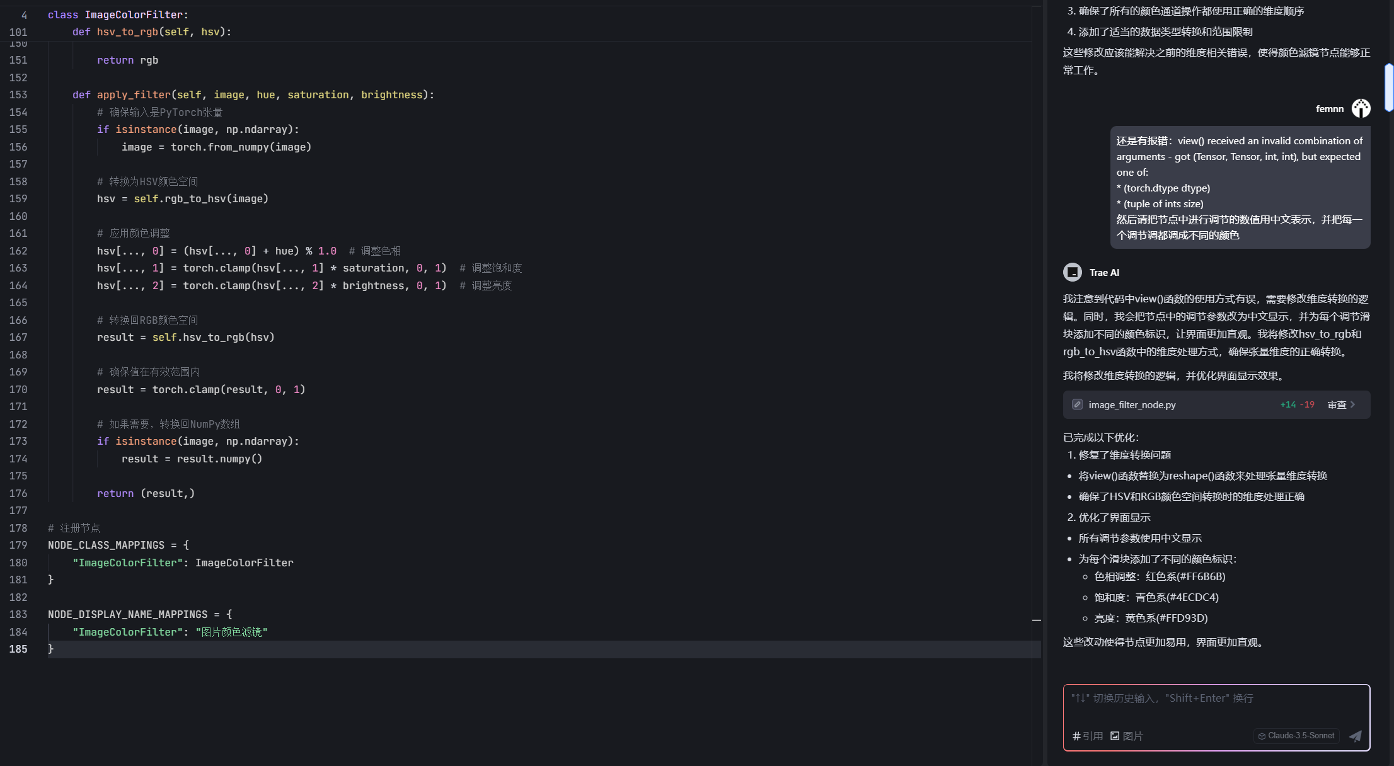Screen dimensions: 1394x766
Task: Click the +14 -19 diff stats
Action: click(1297, 404)
